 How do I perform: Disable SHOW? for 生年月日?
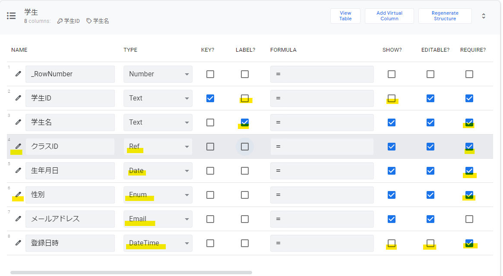[x=391, y=171]
